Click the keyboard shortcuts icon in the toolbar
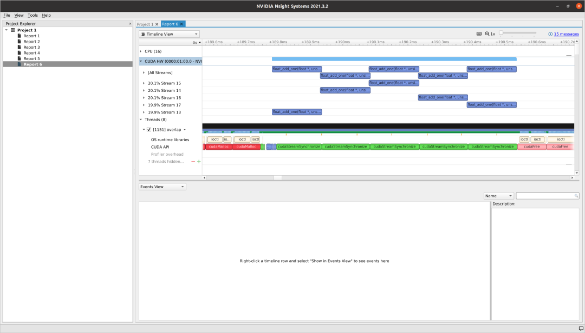Image resolution: width=585 pixels, height=333 pixels. click(x=479, y=34)
